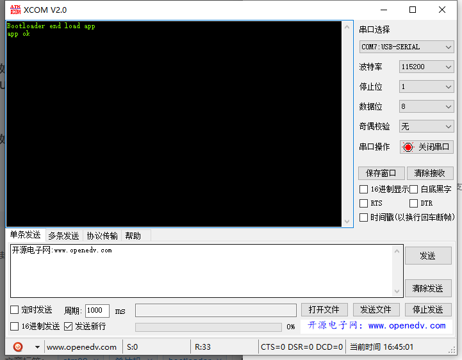Click the red port status indicator icon

[408, 147]
